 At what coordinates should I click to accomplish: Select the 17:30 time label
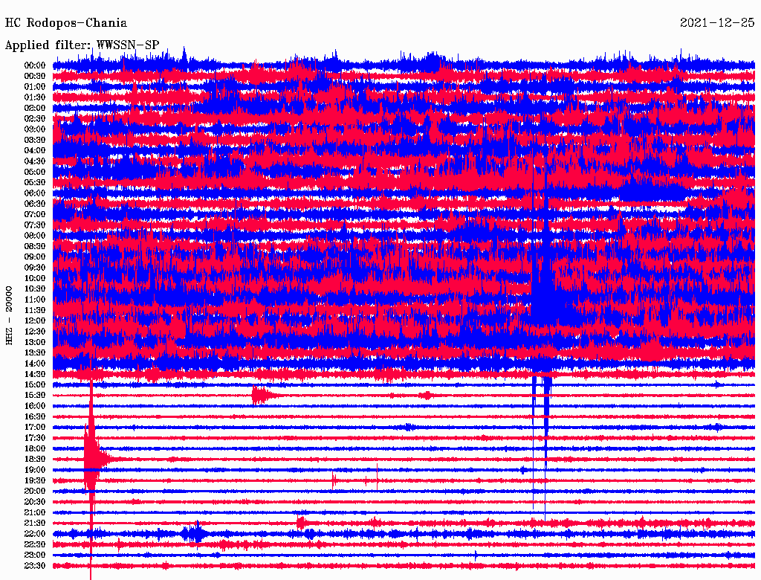[x=35, y=438]
